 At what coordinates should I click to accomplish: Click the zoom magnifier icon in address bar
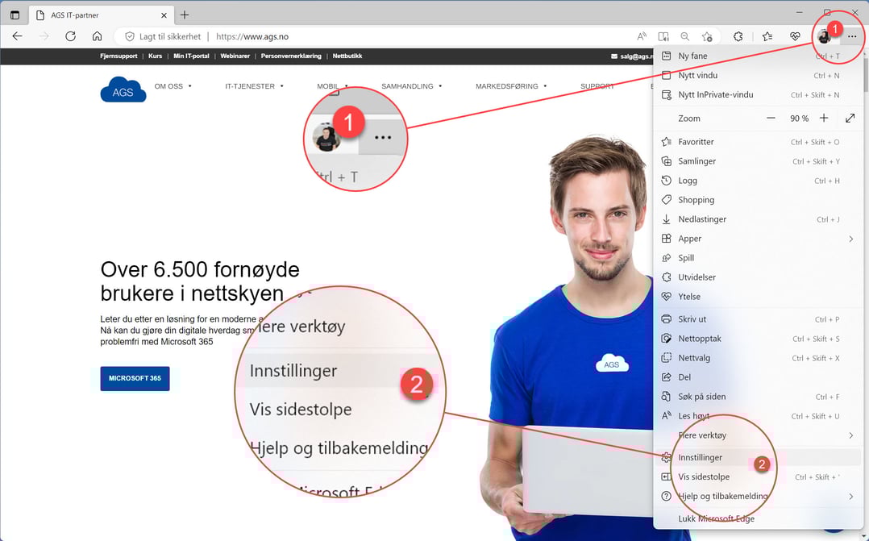tap(684, 36)
